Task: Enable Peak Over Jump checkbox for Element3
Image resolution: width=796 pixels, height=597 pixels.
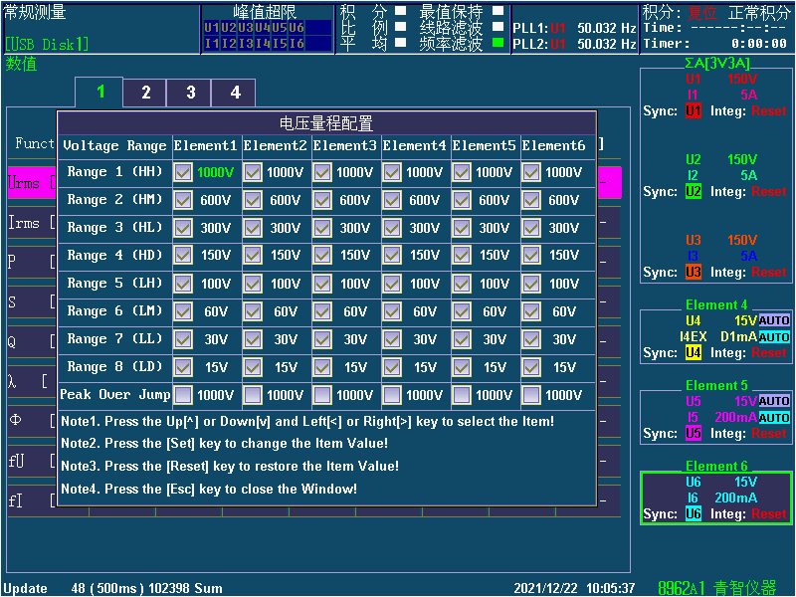Action: (322, 395)
